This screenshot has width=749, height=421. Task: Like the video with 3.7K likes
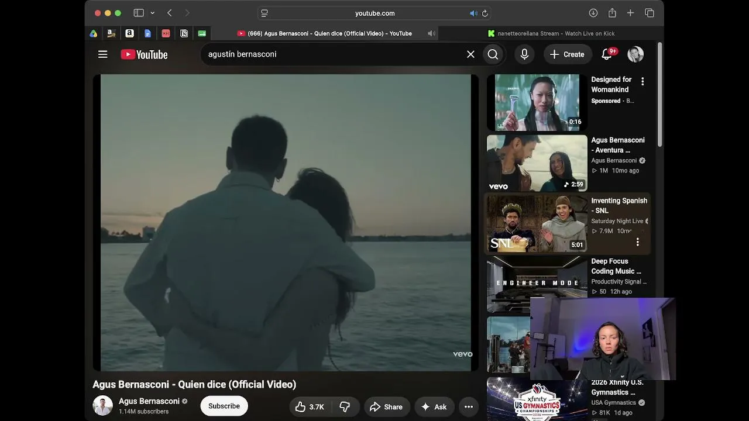click(x=310, y=407)
